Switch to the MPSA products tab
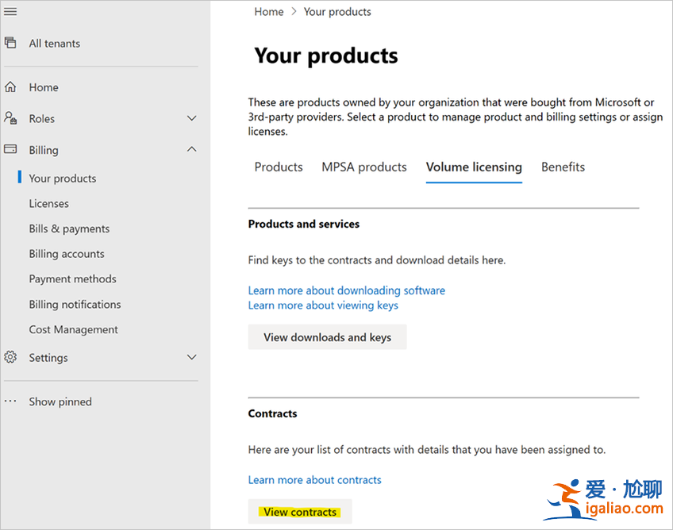The height and width of the screenshot is (530, 673). (363, 167)
